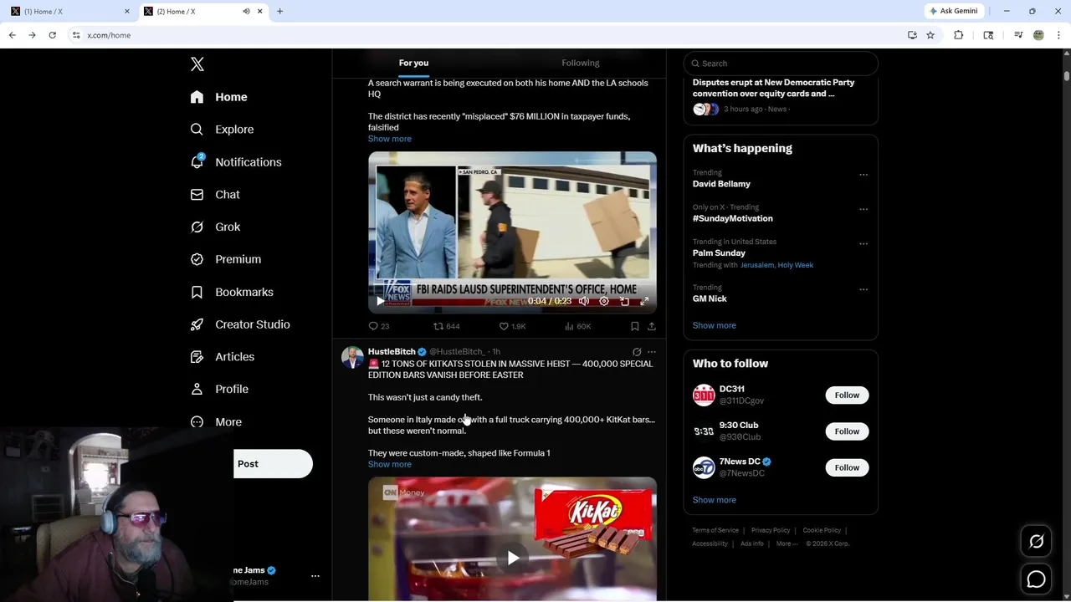The image size is (1071, 602).
Task: Bookmark the FBI raid post
Action: pyautogui.click(x=635, y=326)
